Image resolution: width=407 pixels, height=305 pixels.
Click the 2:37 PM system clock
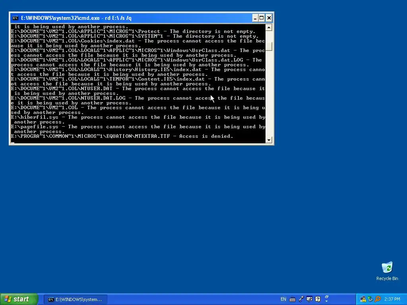click(x=392, y=299)
